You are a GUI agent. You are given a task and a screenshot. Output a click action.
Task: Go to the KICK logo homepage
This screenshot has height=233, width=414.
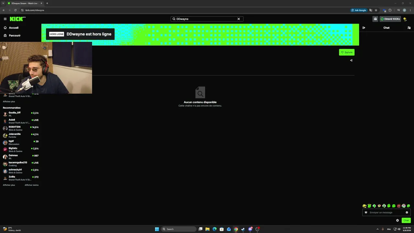(17, 19)
